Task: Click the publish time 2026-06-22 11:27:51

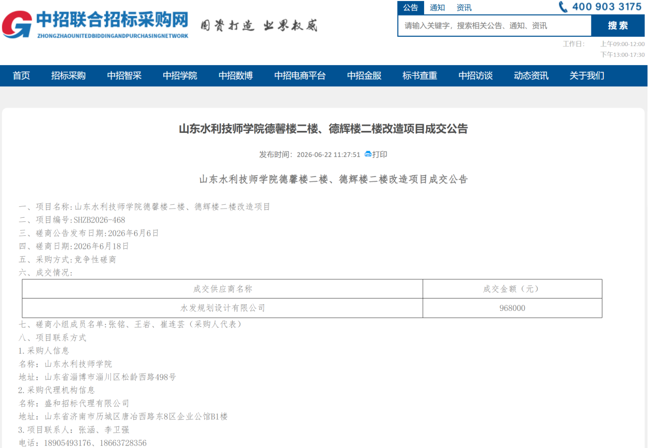Action: [x=329, y=155]
